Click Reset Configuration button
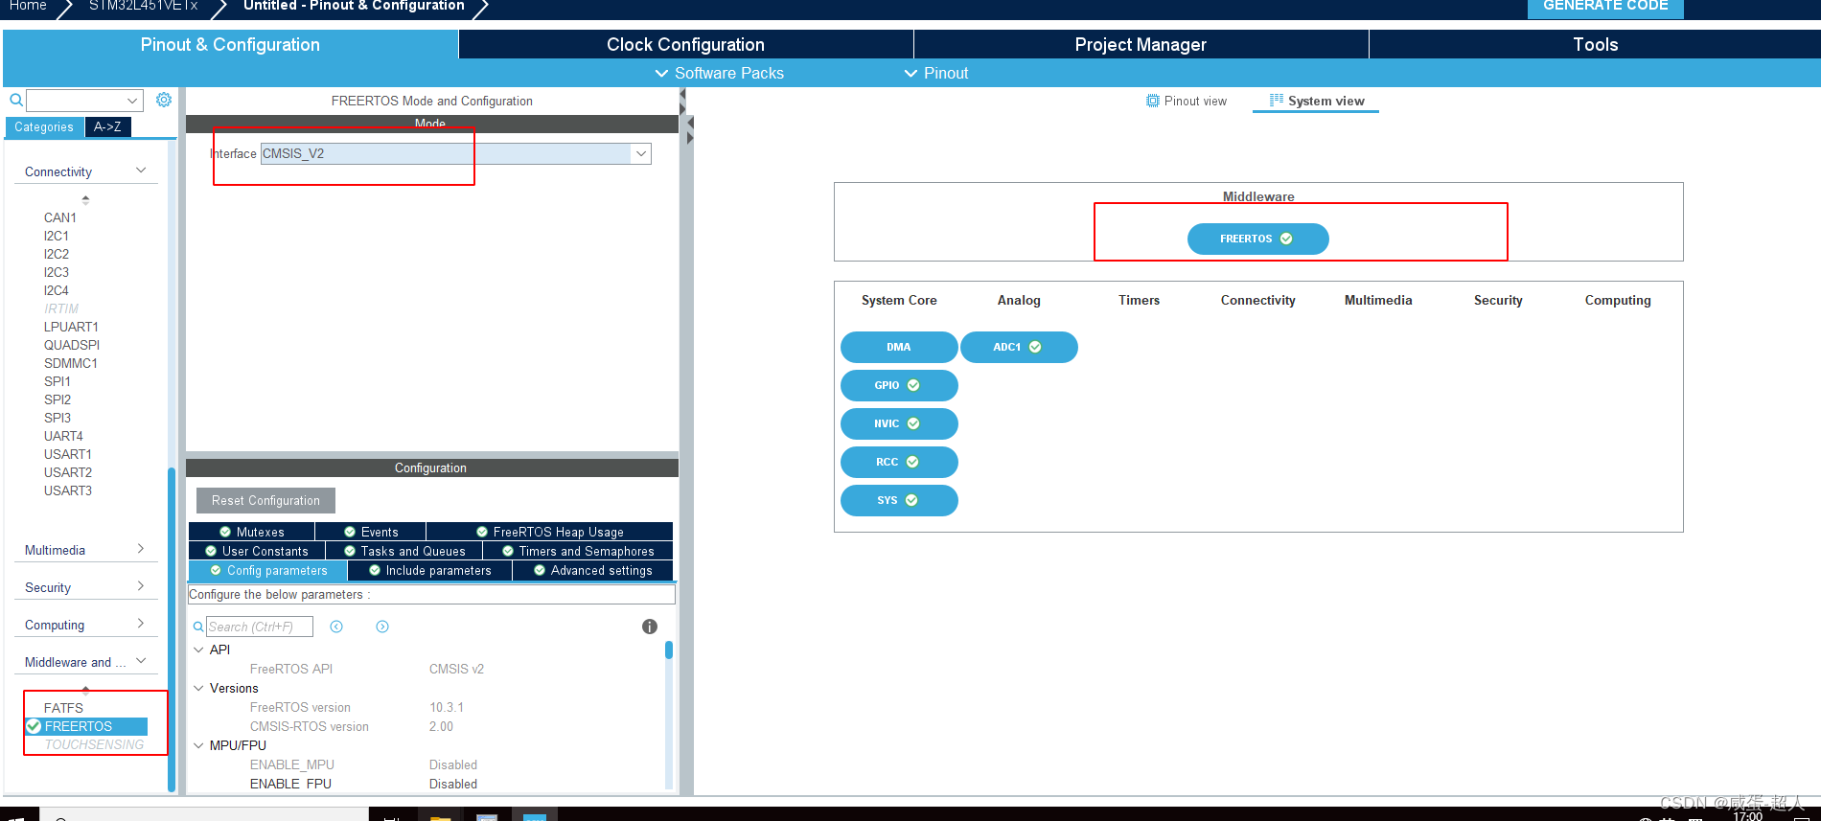The width and height of the screenshot is (1821, 821). [265, 500]
